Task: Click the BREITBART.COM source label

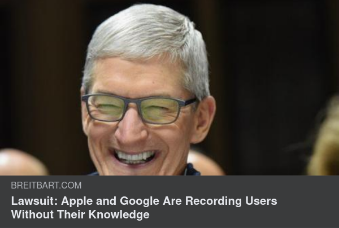Action: [46, 185]
